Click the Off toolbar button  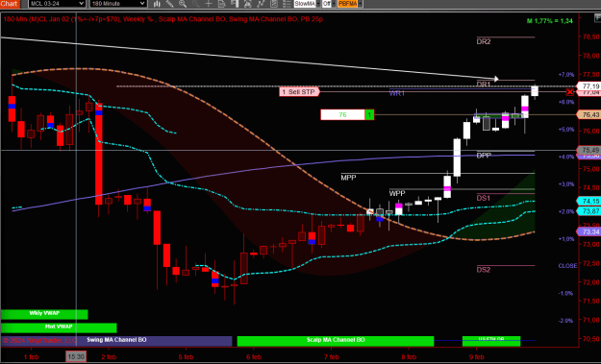click(x=327, y=4)
